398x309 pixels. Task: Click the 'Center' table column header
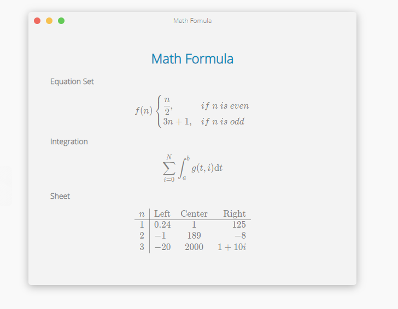tap(194, 213)
